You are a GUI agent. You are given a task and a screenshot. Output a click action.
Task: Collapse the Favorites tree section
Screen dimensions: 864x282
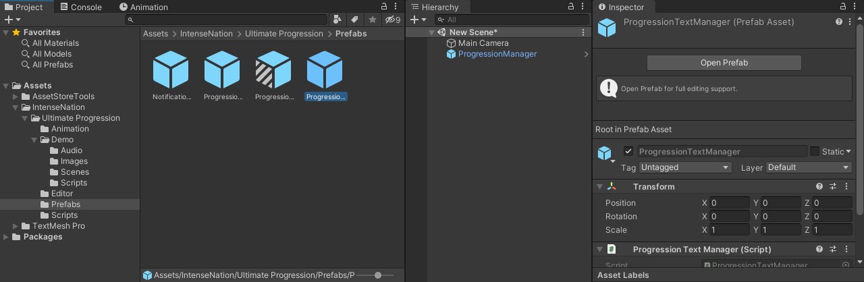pos(6,32)
